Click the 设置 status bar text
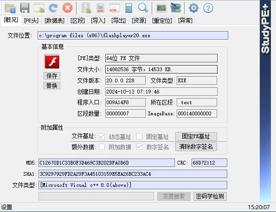The image size is (276, 212). click(x=6, y=207)
